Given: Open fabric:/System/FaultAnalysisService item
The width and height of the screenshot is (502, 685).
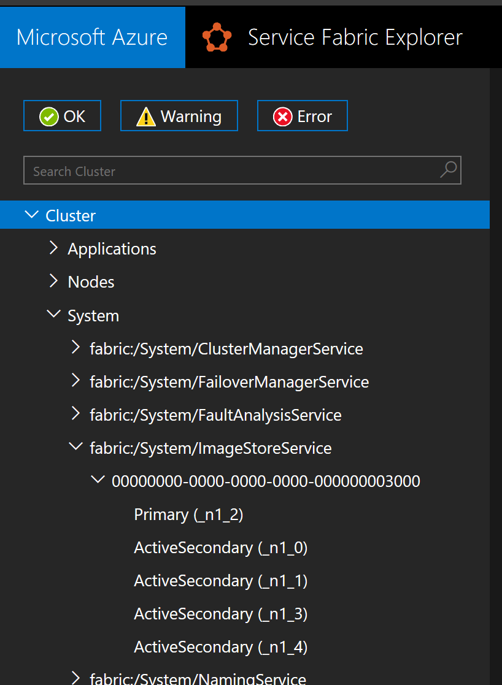Looking at the screenshot, I should click(x=215, y=415).
